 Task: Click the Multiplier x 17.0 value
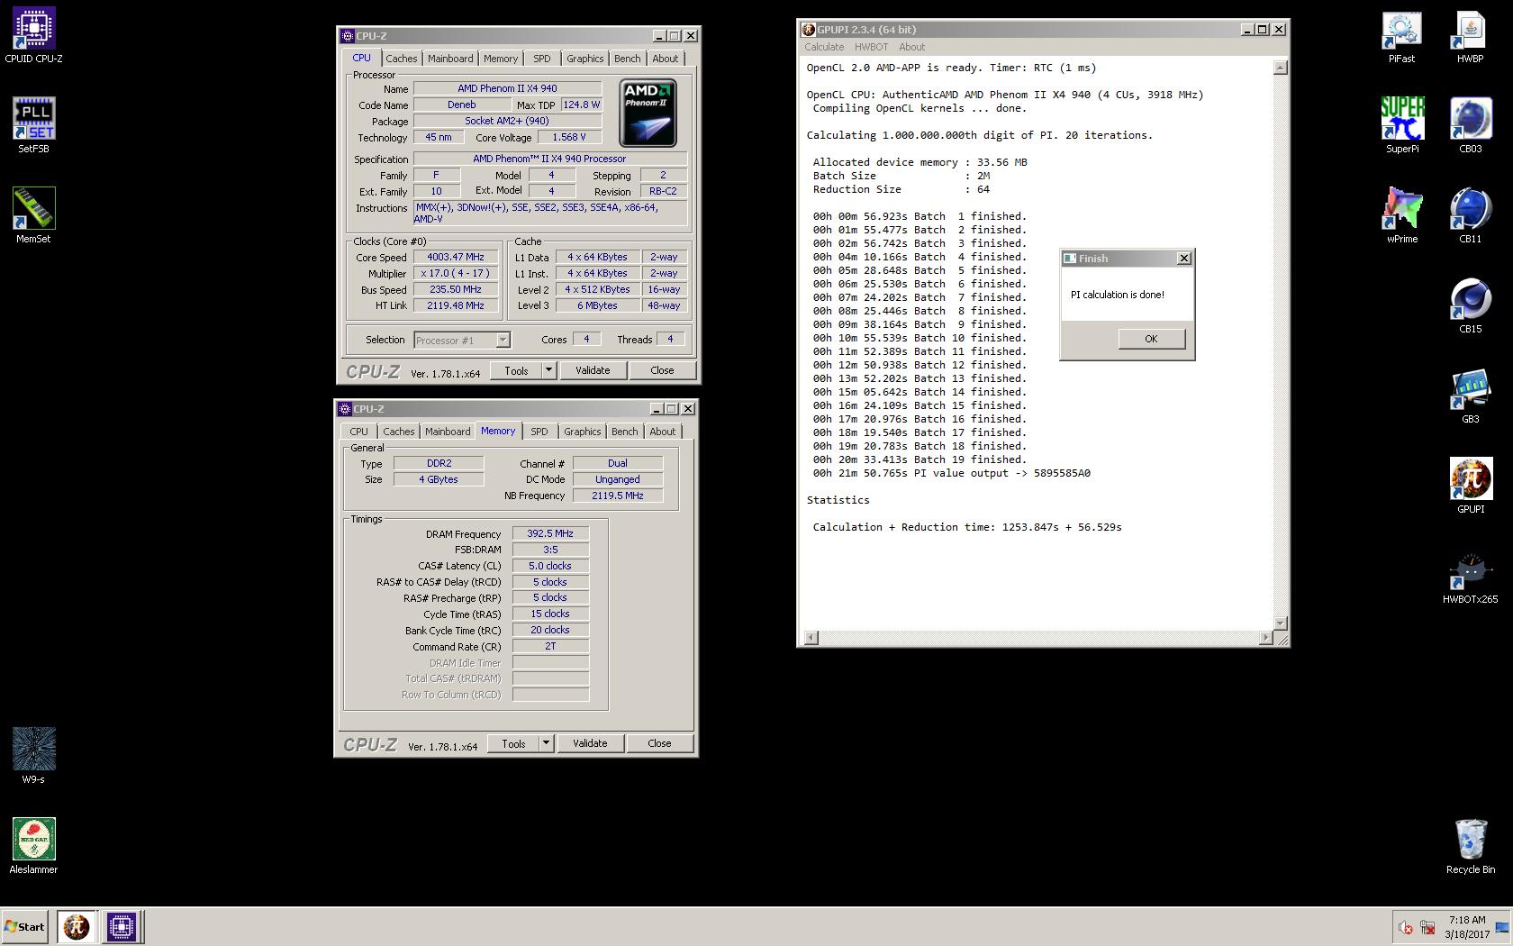[x=456, y=273]
